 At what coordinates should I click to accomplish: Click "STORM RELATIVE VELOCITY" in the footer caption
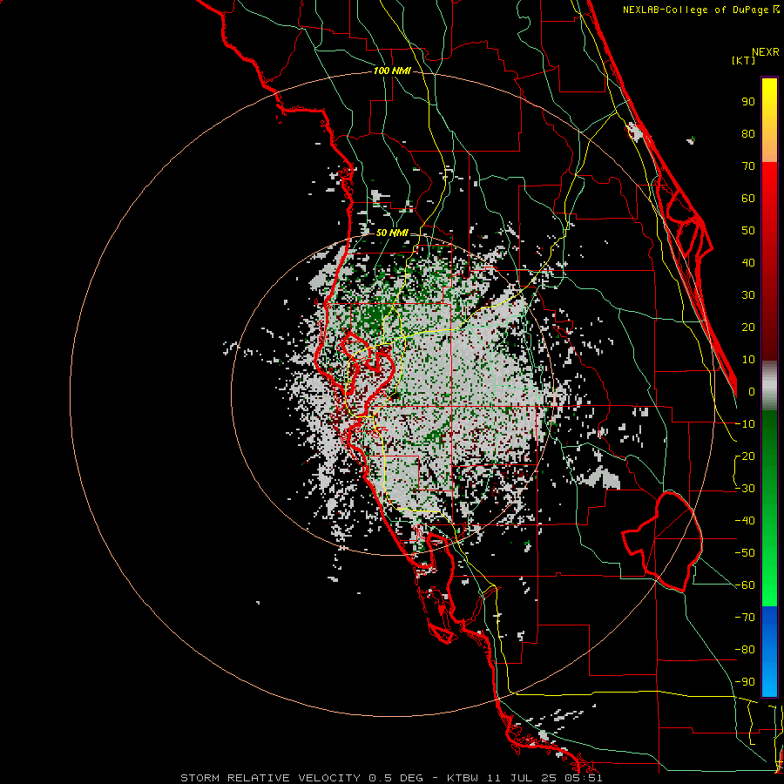(x=270, y=778)
